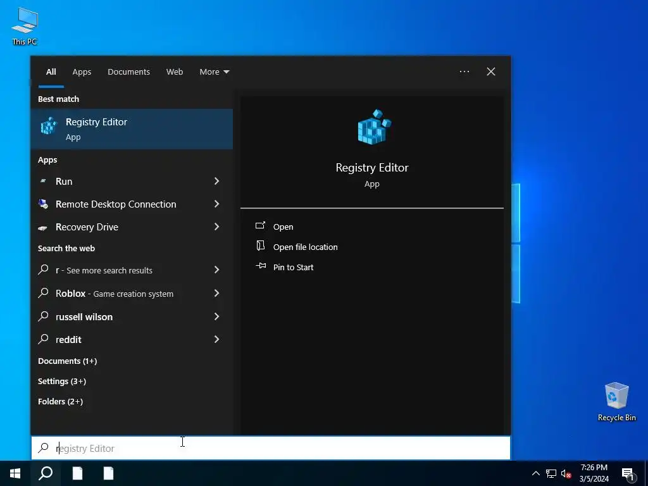Click the Registry Editor icon in the Best match row
Viewport: 648px width, 486px height.
pyautogui.click(x=49, y=126)
